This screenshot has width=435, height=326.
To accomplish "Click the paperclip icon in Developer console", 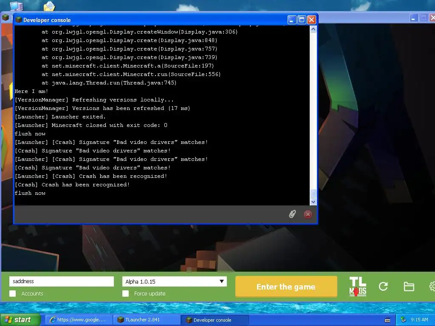I will (x=292, y=214).
